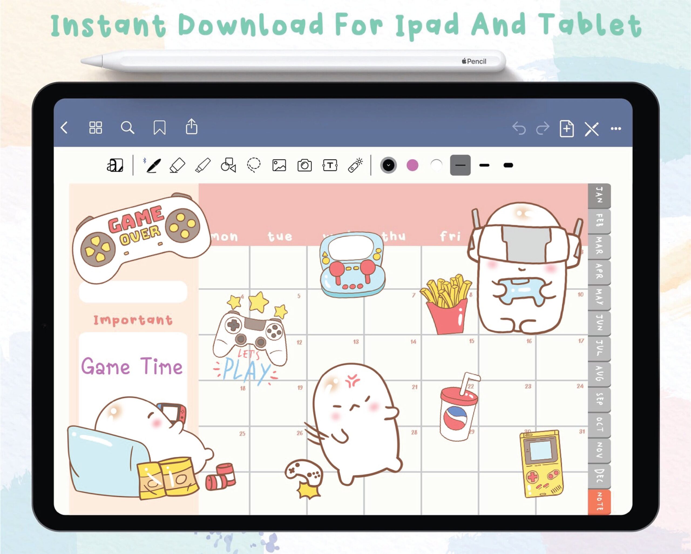Open the share/export icon
The width and height of the screenshot is (691, 554).
pyautogui.click(x=191, y=126)
